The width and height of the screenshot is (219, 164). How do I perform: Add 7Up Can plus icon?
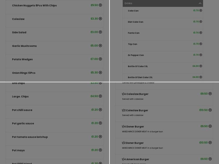tap(201, 44)
